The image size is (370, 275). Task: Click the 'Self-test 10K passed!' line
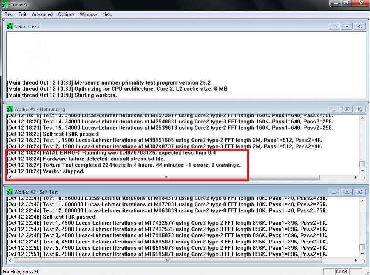pyautogui.click(x=52, y=217)
